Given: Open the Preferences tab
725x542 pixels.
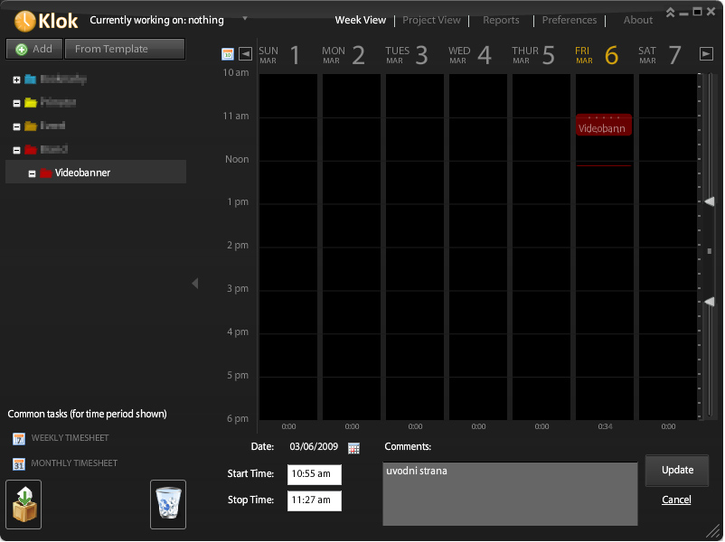Looking at the screenshot, I should [570, 20].
